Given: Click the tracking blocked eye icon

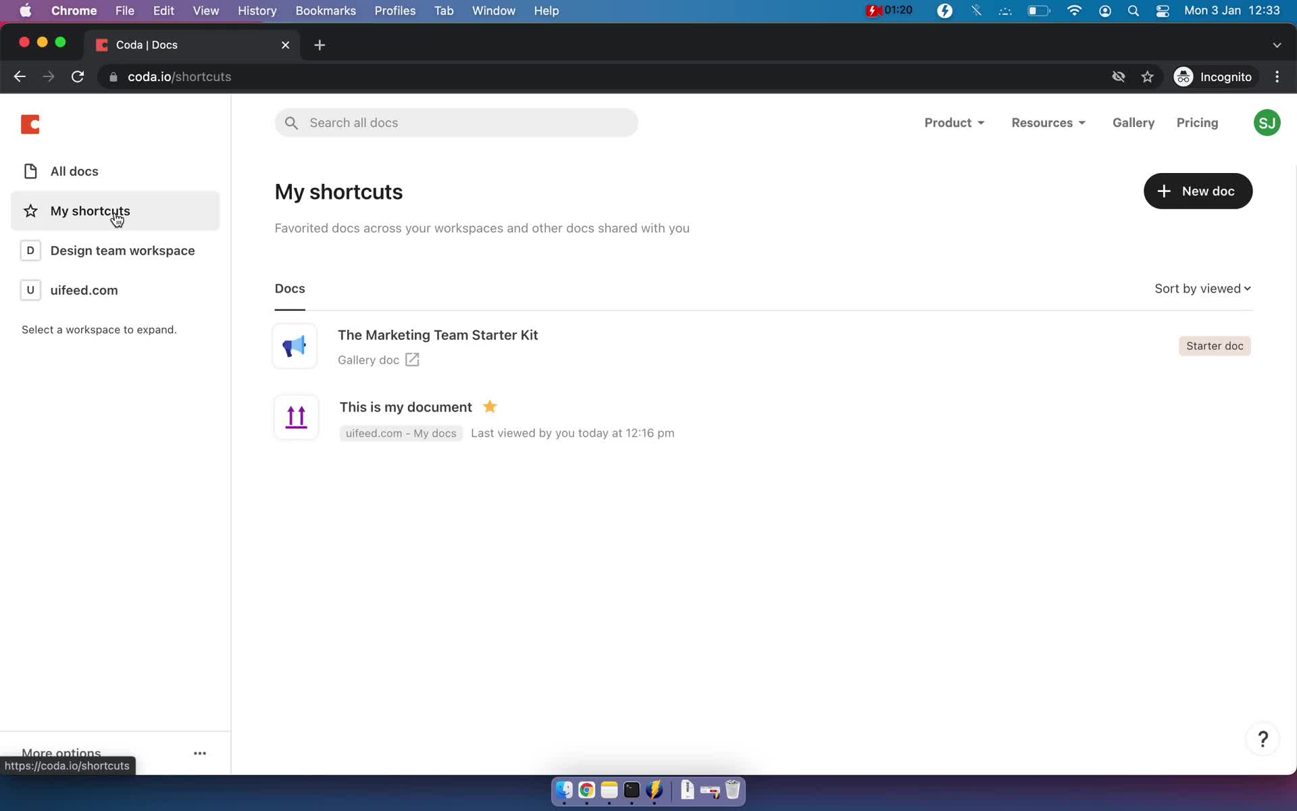Looking at the screenshot, I should pos(1119,77).
